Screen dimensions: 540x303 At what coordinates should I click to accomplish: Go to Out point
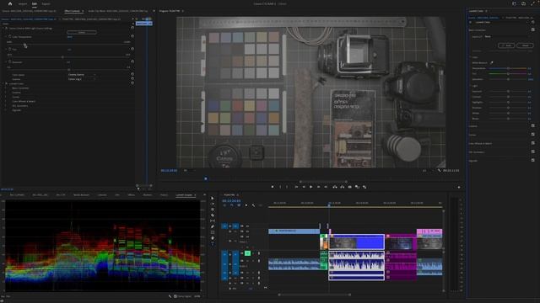point(327,187)
